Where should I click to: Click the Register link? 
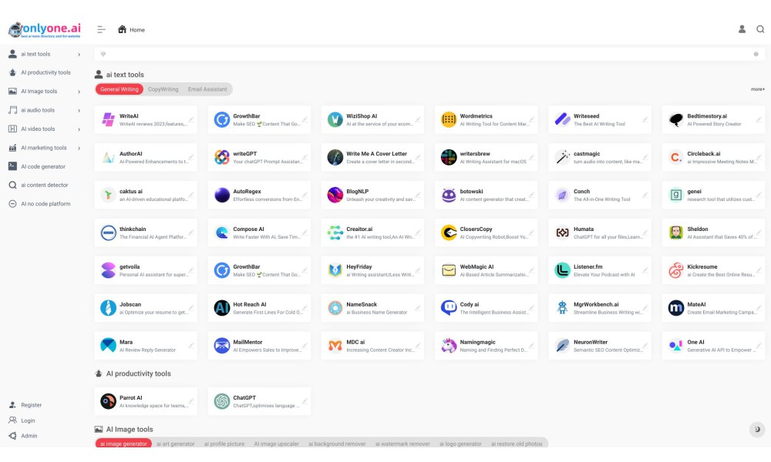point(31,405)
